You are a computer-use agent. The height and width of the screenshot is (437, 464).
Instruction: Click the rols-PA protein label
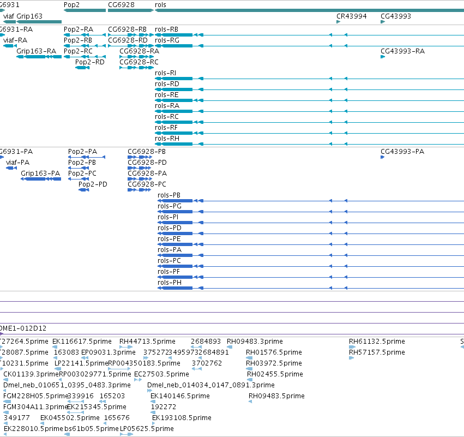170,250
